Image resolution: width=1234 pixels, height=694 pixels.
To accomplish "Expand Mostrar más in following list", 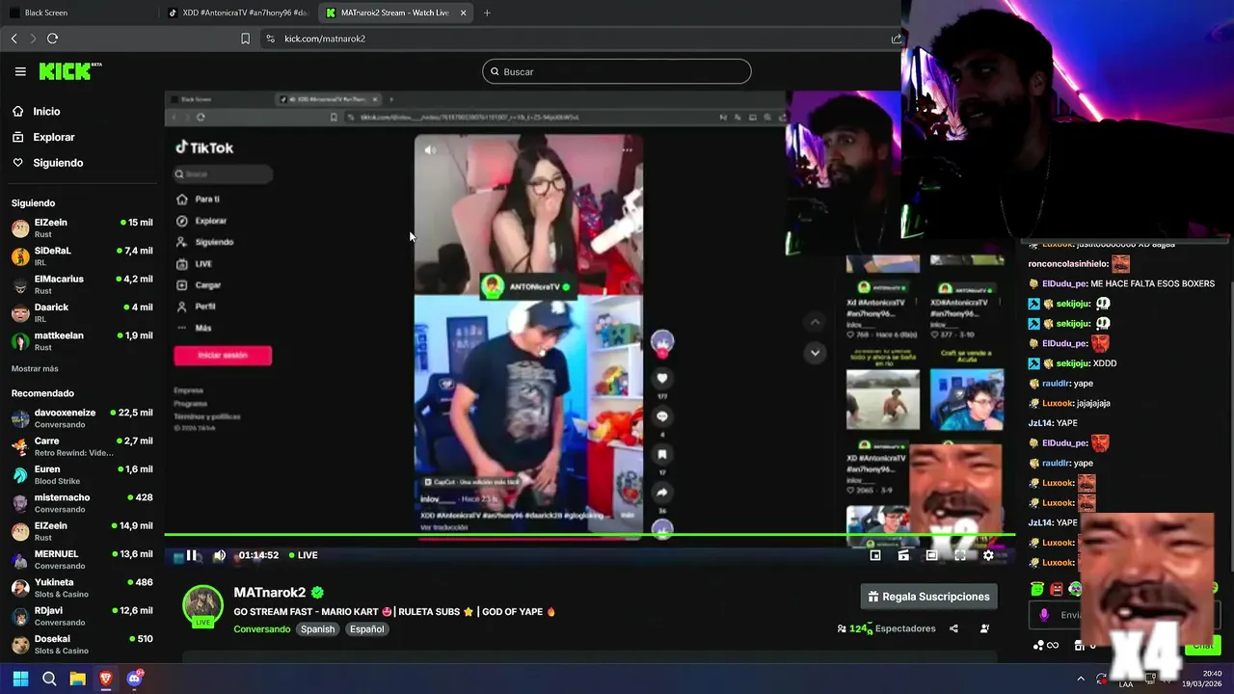I will [35, 368].
